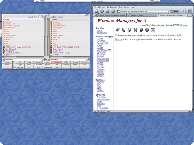
Task: Switch to Freeware for Solaris tab
Action: (142, 15)
